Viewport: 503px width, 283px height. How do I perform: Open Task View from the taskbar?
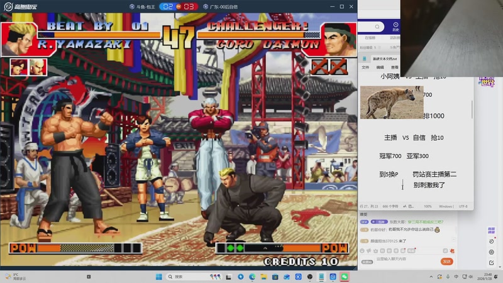(228, 277)
